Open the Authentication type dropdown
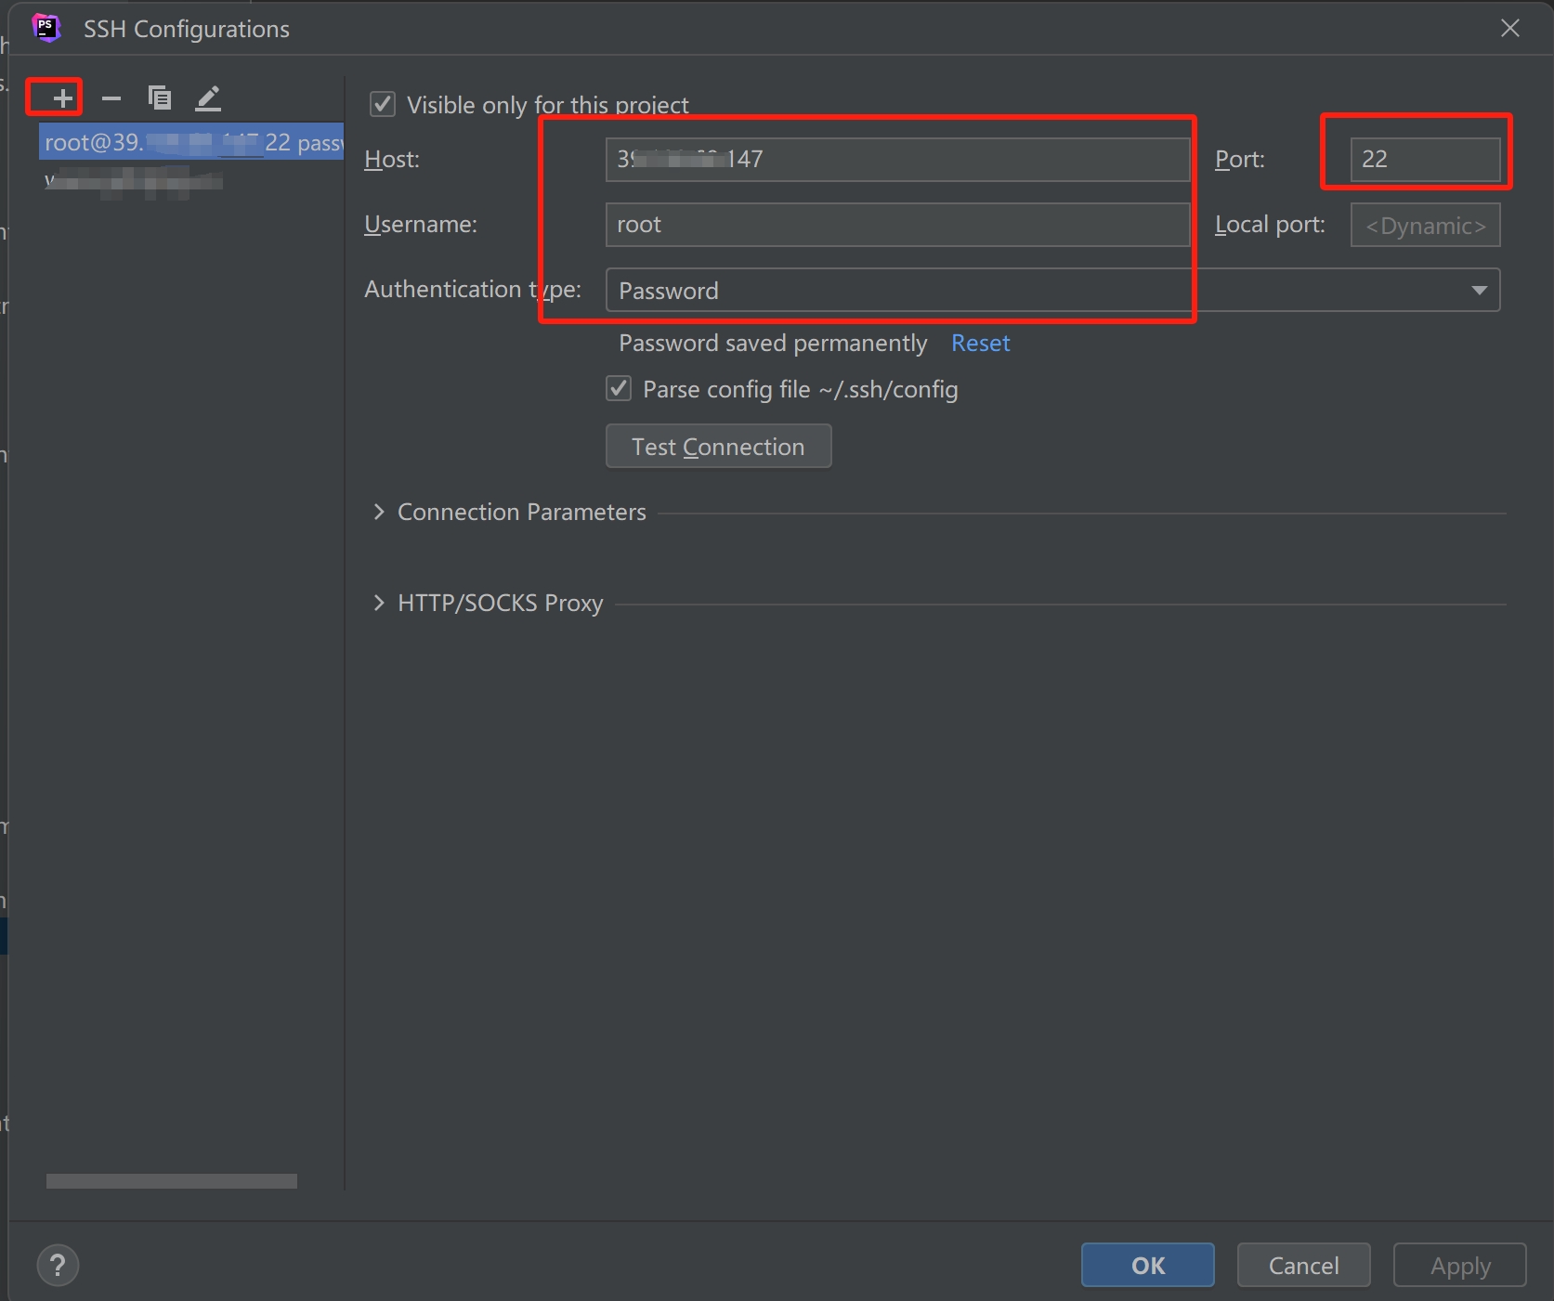The height and width of the screenshot is (1301, 1554). (1479, 291)
